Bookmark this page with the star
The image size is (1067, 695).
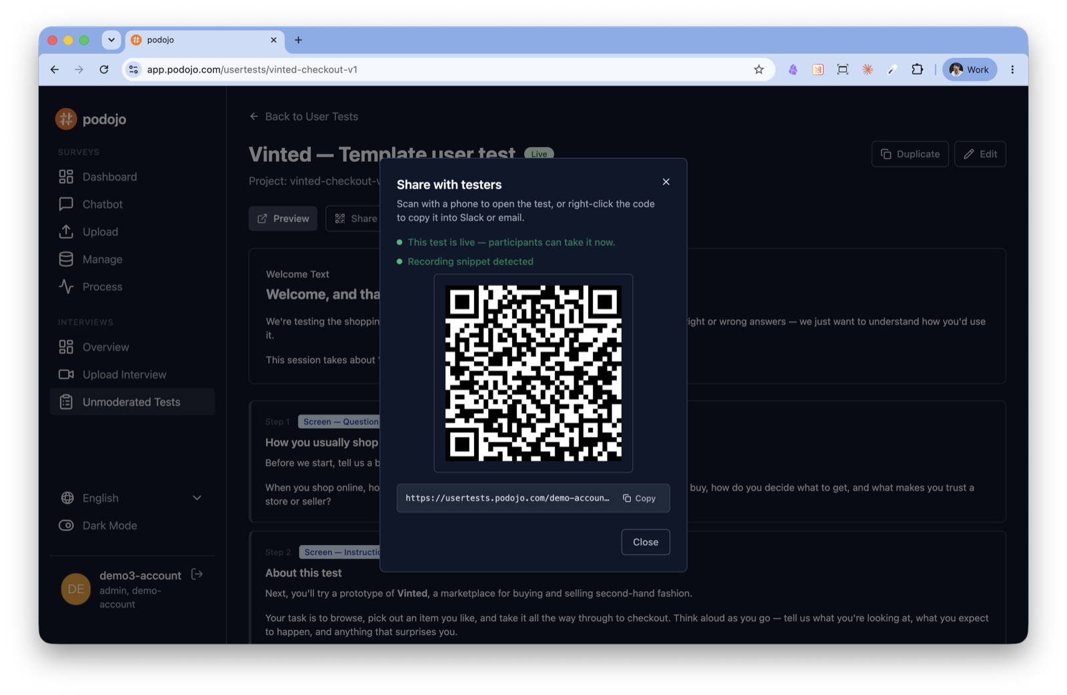759,69
